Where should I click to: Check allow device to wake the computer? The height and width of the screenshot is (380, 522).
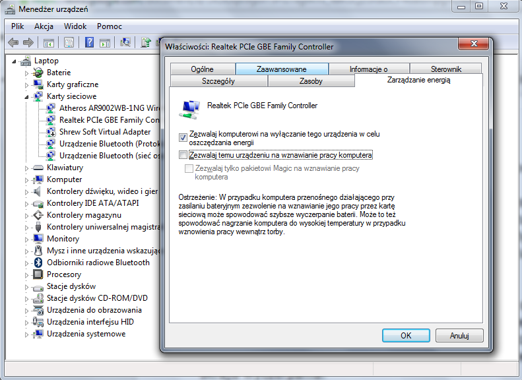point(183,155)
